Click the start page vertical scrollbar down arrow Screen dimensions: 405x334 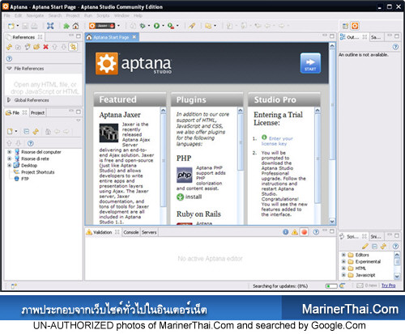point(332,222)
